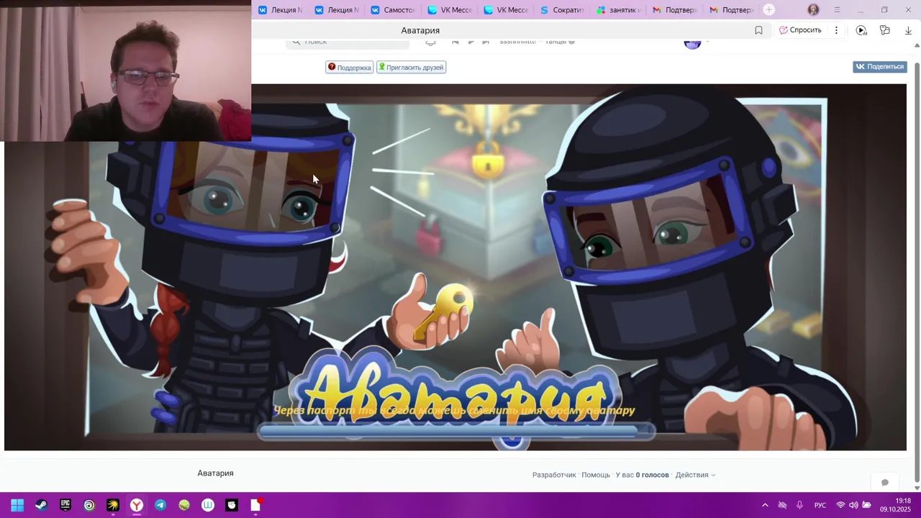921x518 pixels.
Task: Click the microphone tray icon
Action: tap(799, 505)
